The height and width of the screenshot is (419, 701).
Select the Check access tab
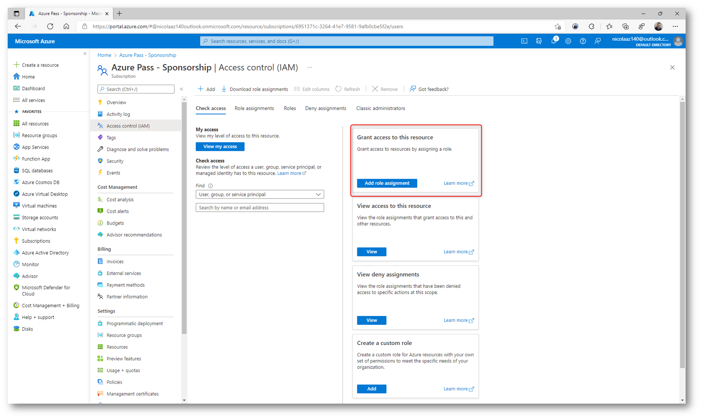click(x=211, y=108)
